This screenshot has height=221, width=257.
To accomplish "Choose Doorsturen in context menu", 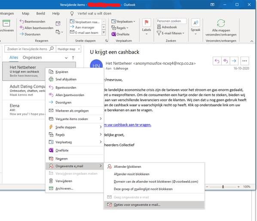I will tap(75, 103).
